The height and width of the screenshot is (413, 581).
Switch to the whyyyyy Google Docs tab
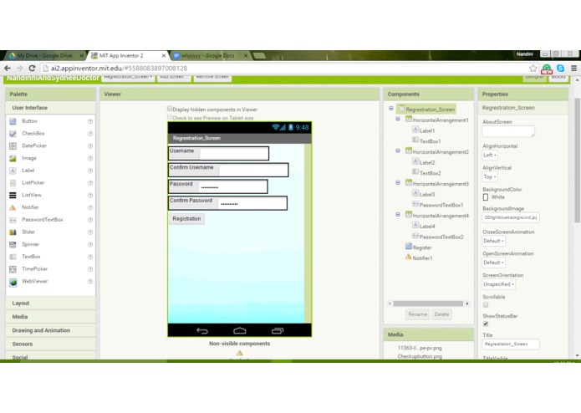(210, 55)
